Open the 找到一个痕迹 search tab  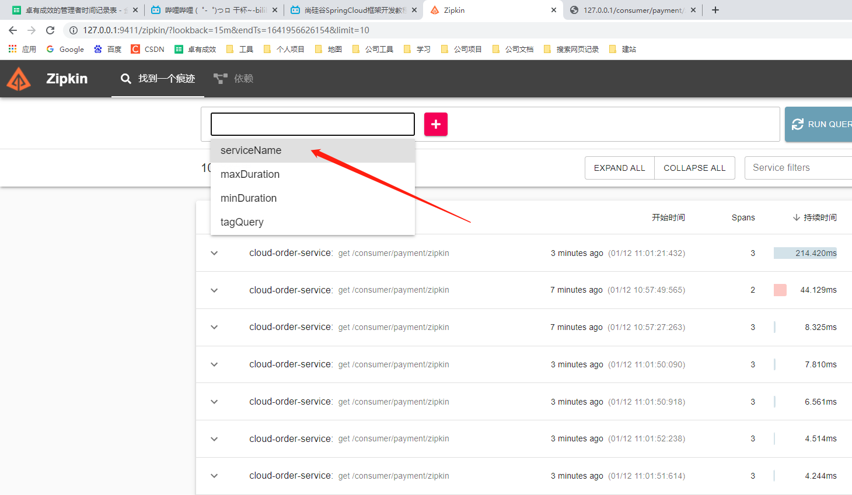pos(158,79)
